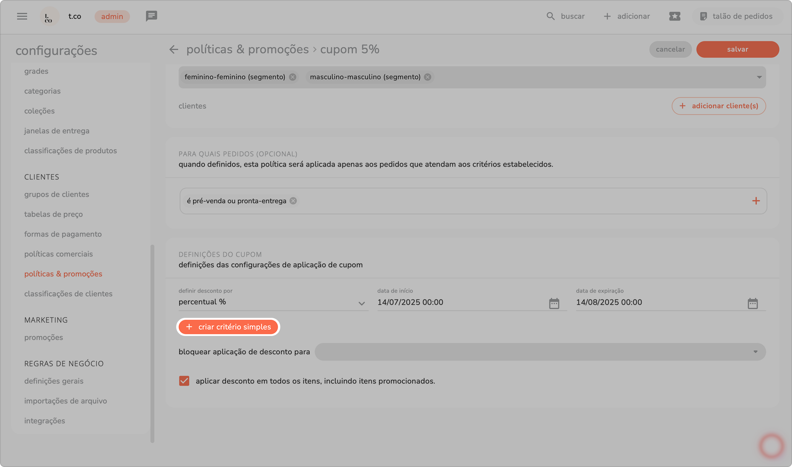
Task: Open the bloquear aplicação de desconto dropdown
Action: [x=540, y=352]
